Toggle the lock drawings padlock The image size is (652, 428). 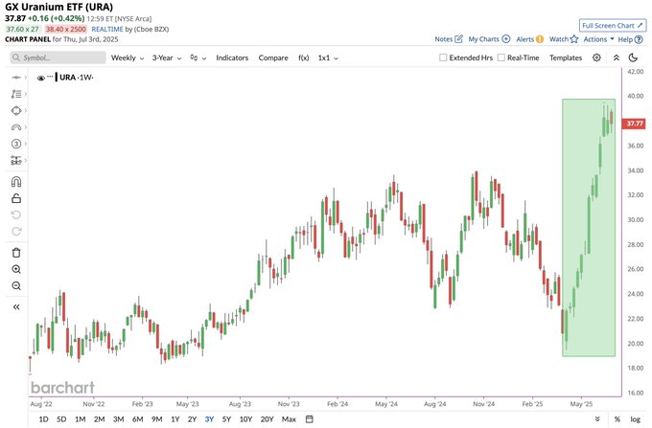pyautogui.click(x=16, y=198)
